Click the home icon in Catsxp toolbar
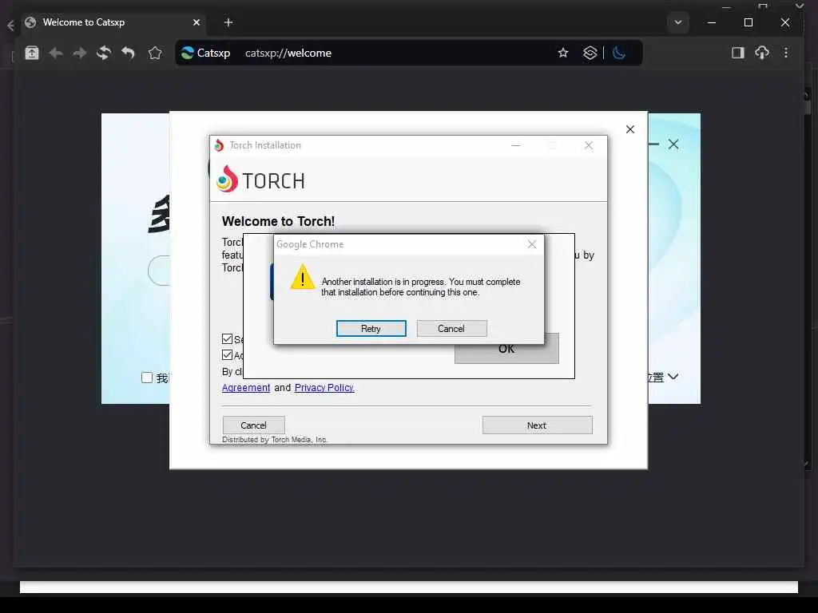 (x=32, y=53)
